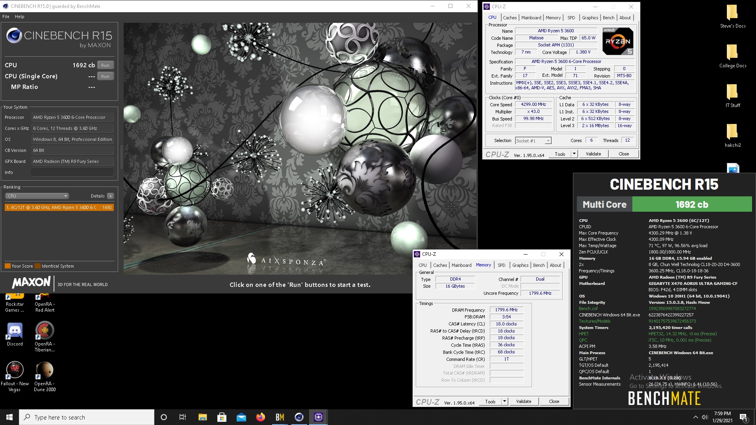
Task: Open Task View on taskbar
Action: [x=182, y=417]
